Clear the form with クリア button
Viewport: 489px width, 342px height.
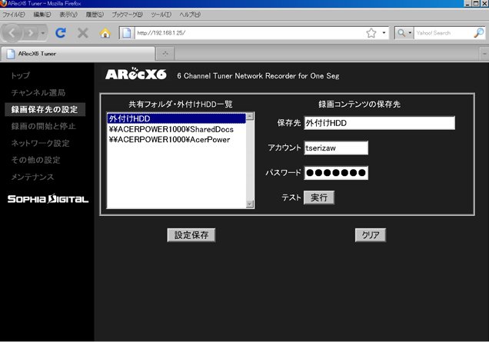pyautogui.click(x=371, y=235)
